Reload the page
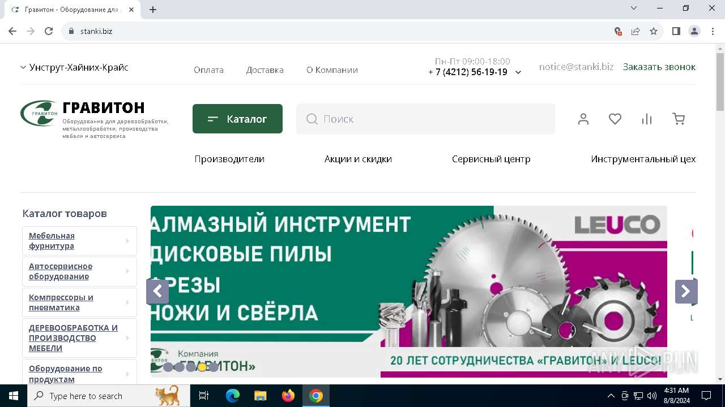Image resolution: width=725 pixels, height=407 pixels. 49,31
